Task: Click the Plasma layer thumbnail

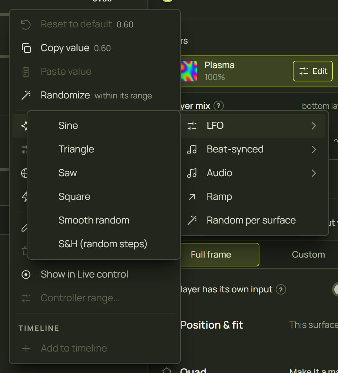Action: [x=189, y=71]
